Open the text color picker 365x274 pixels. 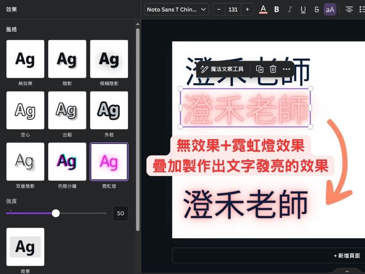click(x=263, y=9)
